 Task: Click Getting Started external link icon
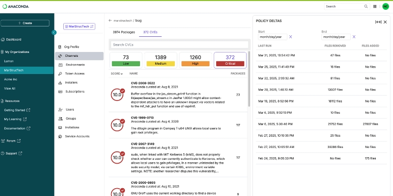click(x=28, y=110)
